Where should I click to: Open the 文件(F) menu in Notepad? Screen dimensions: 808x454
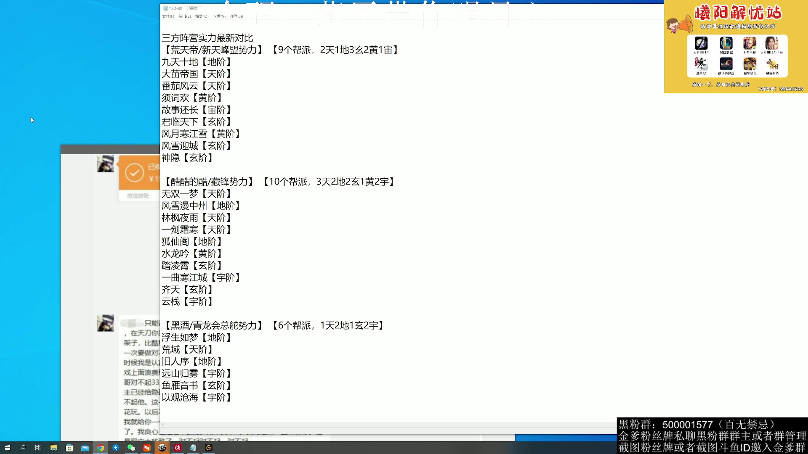coord(168,16)
